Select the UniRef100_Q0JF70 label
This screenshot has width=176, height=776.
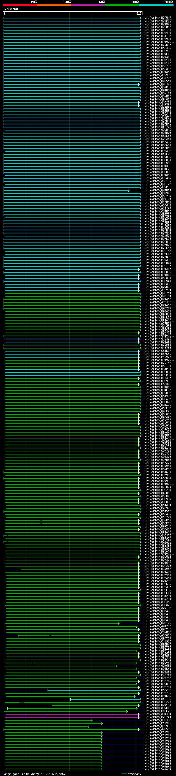158,118
